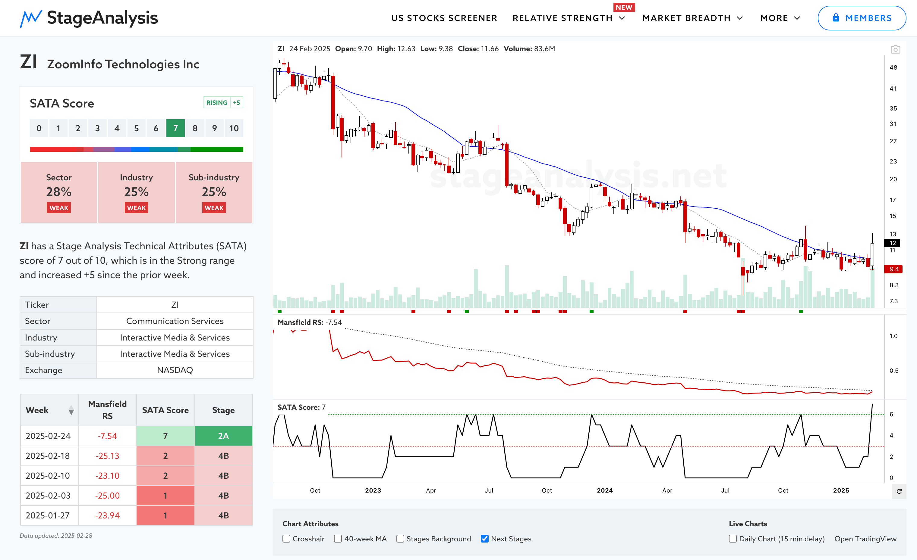This screenshot has height=560, width=917.
Task: Click the Members lock icon
Action: point(836,18)
